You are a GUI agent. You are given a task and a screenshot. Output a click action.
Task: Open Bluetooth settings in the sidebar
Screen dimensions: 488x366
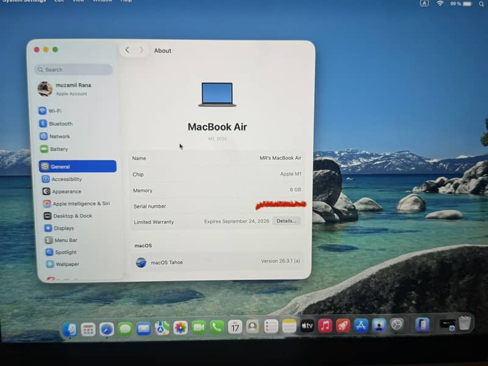[x=56, y=124]
